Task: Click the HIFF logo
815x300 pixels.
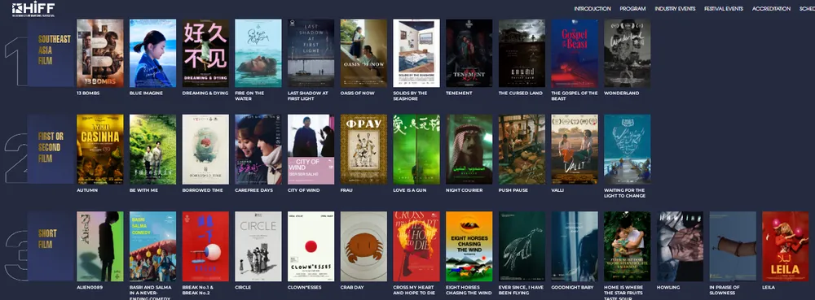Action: pyautogui.click(x=33, y=9)
